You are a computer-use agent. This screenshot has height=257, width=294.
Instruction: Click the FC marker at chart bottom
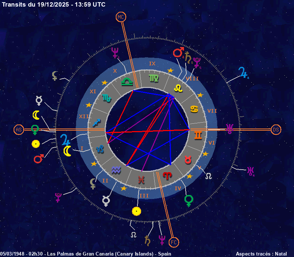[x=174, y=242]
